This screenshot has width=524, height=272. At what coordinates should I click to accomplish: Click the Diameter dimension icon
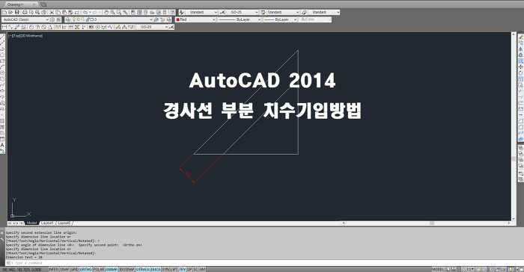[43, 27]
